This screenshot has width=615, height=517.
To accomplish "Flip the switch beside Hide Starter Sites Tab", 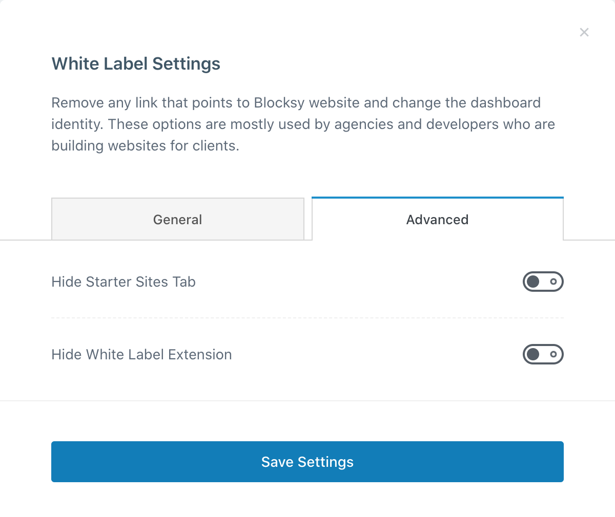I will (x=543, y=282).
